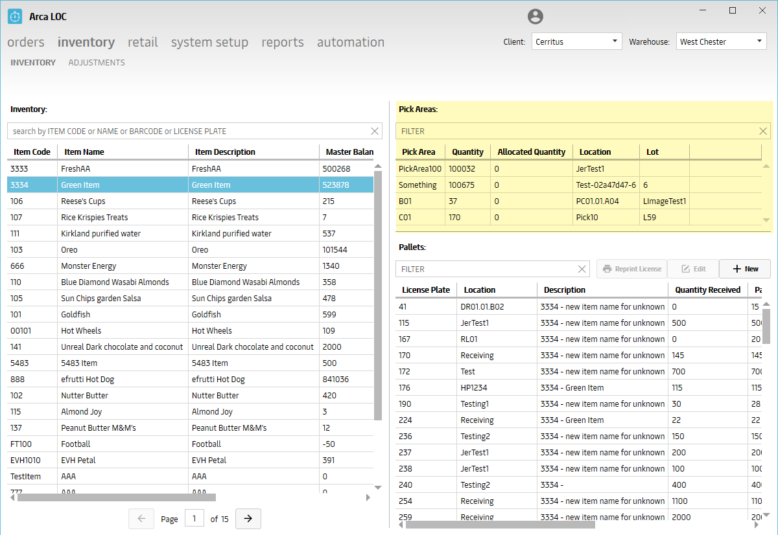Open the user account profile icon
This screenshot has width=778, height=535.
tap(536, 17)
